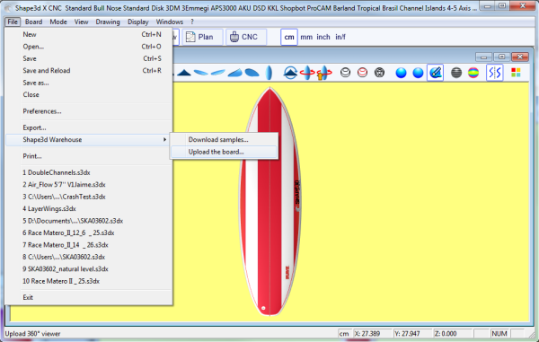Open the Display menu in menu bar

click(x=137, y=22)
